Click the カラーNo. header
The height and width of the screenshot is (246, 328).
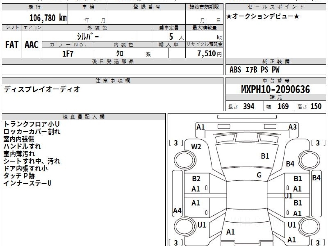[x=68, y=45]
